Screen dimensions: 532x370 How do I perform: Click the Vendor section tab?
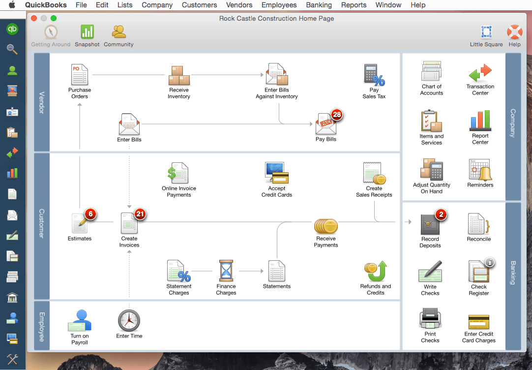42,102
